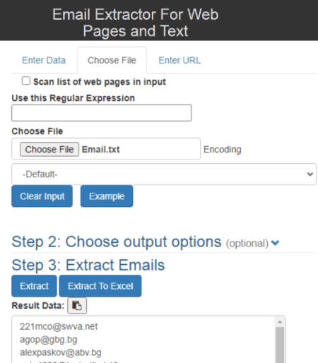
Task: Select the Choose File tab
Action: pyautogui.click(x=112, y=60)
